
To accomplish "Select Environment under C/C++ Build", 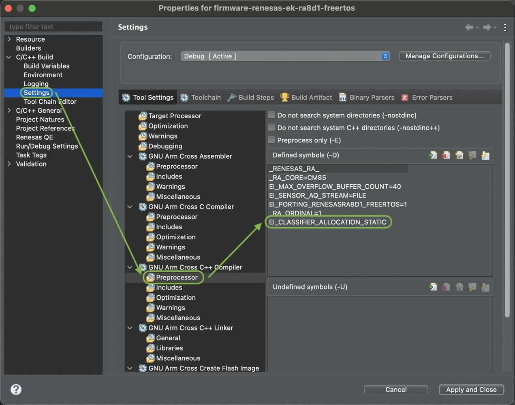I will pos(43,75).
